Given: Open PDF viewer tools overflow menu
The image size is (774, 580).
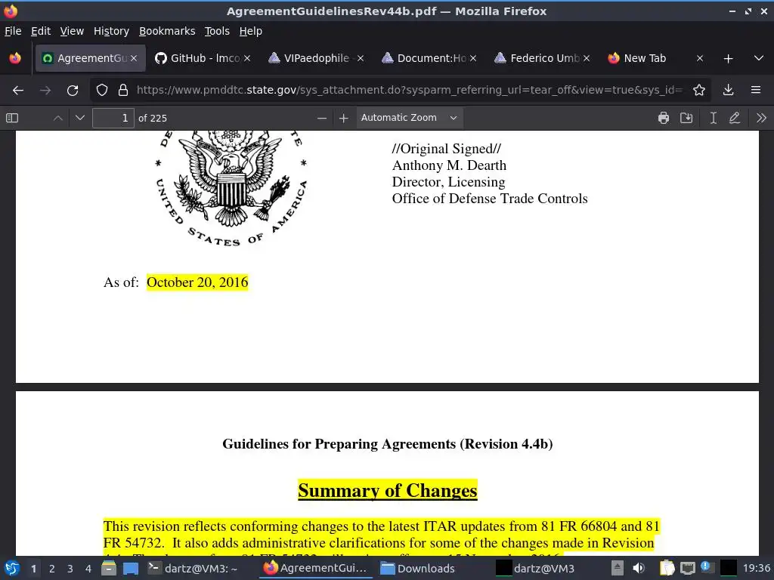Looking at the screenshot, I should pos(761,118).
